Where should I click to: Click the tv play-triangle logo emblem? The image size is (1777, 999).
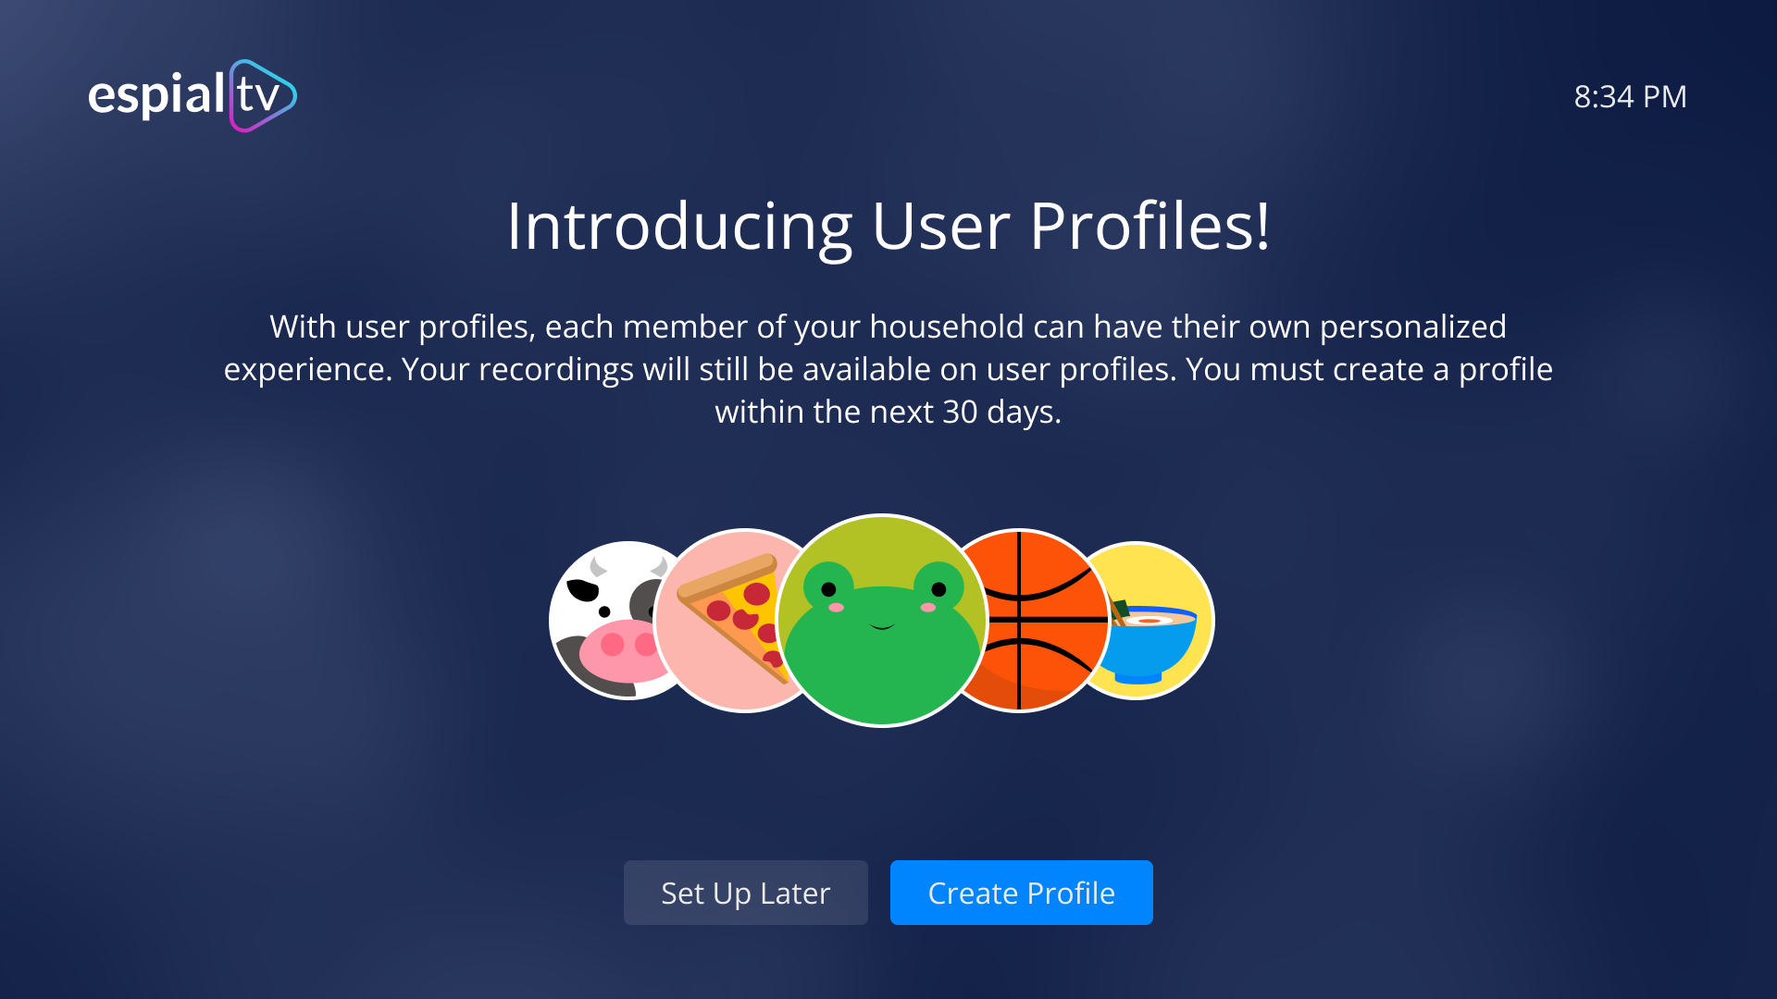(x=263, y=95)
